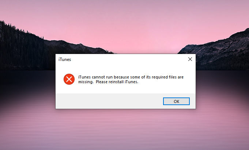This screenshot has width=249, height=150.
Task: Click the "Please reinstall iTunes." sentence
Action: 117,82
